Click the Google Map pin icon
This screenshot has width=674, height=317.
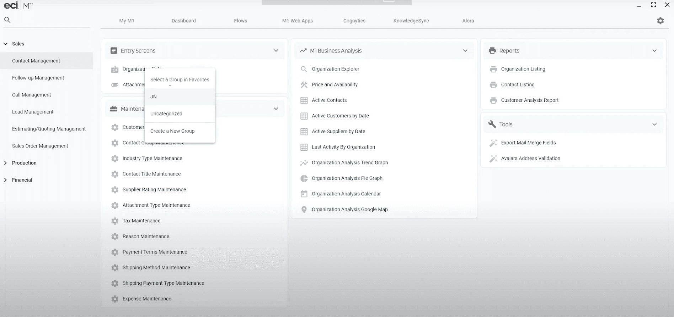coord(304,210)
